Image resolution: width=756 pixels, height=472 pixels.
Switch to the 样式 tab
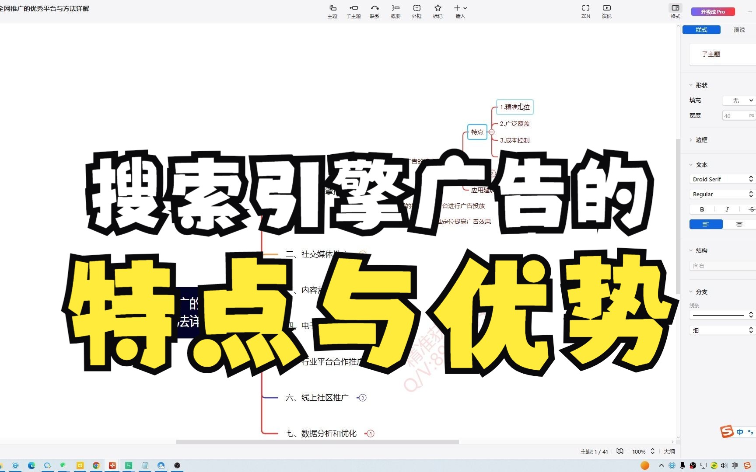click(701, 30)
